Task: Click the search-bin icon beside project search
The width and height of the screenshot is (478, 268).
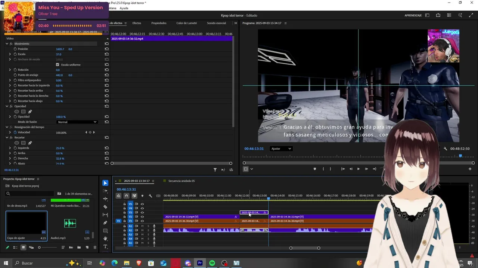Action: [59, 194]
